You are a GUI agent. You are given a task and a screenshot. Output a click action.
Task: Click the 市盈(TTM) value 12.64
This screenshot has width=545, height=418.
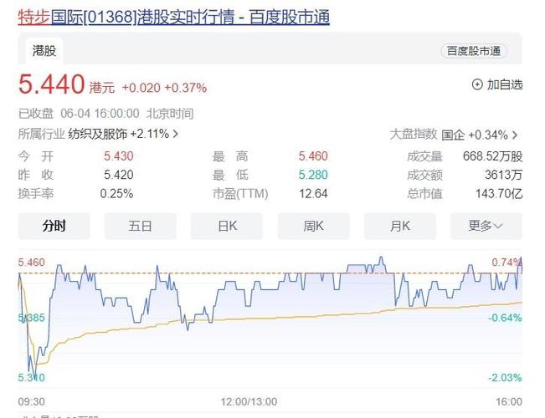[x=313, y=193]
